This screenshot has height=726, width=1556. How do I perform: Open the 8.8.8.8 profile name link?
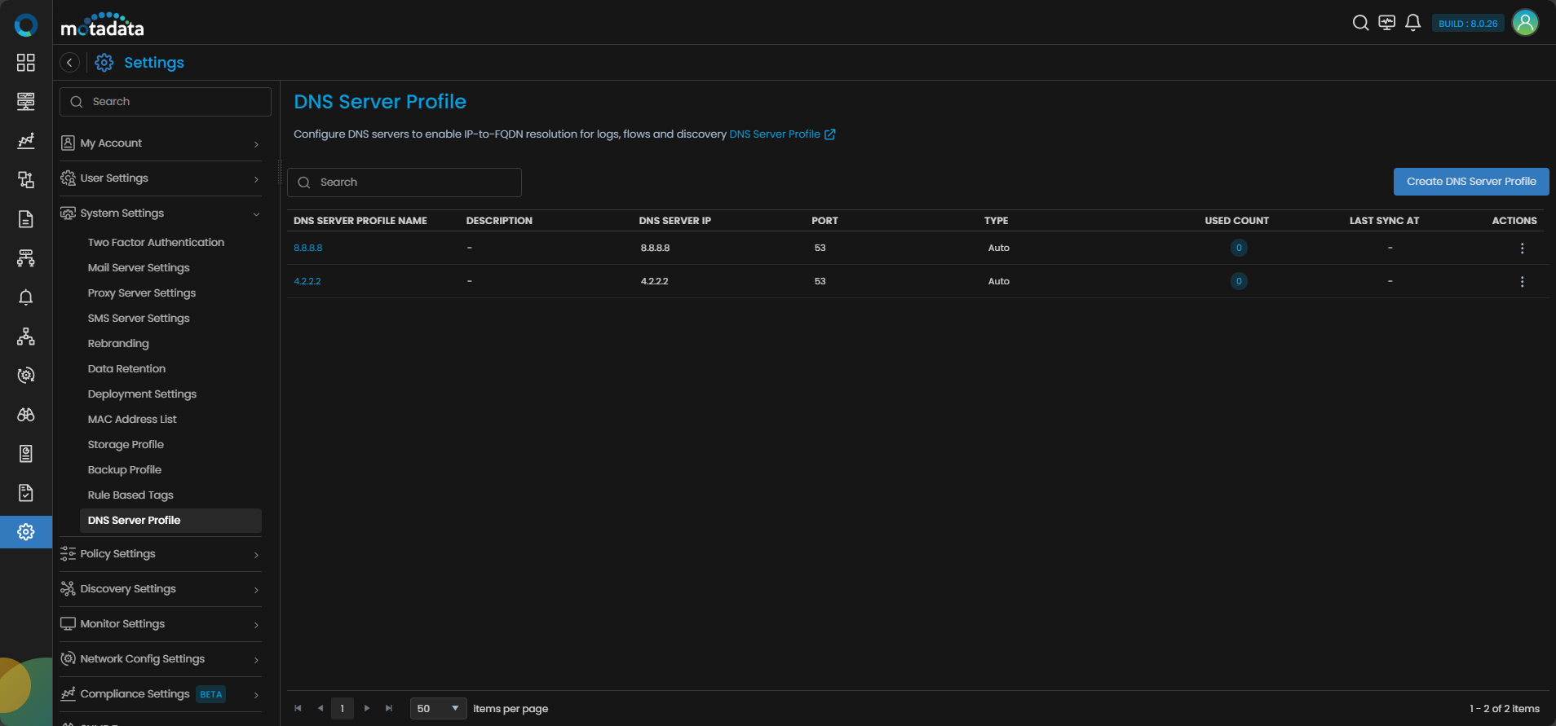[x=308, y=249]
